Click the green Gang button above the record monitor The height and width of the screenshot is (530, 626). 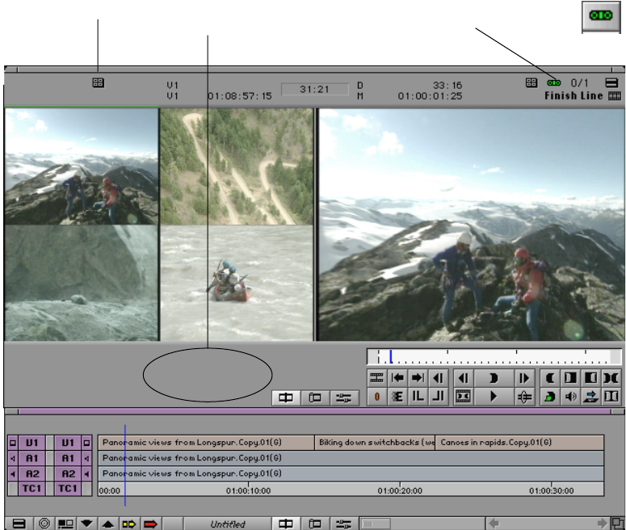pos(554,82)
